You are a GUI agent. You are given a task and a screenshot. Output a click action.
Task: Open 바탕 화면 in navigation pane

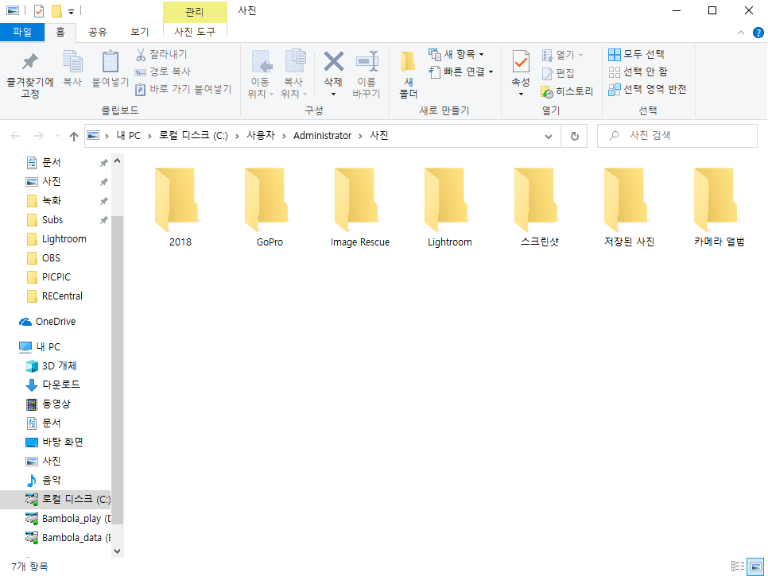(54, 443)
